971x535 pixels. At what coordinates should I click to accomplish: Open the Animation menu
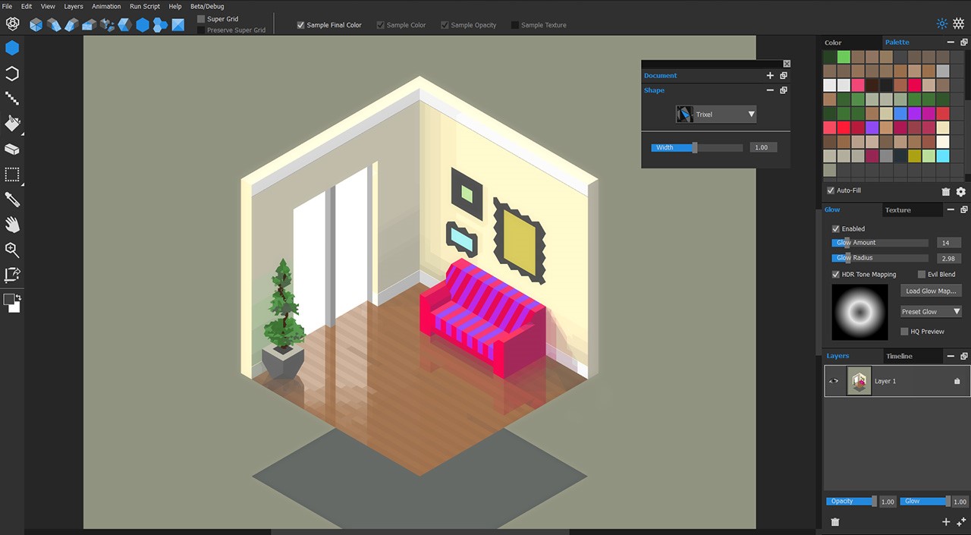106,6
